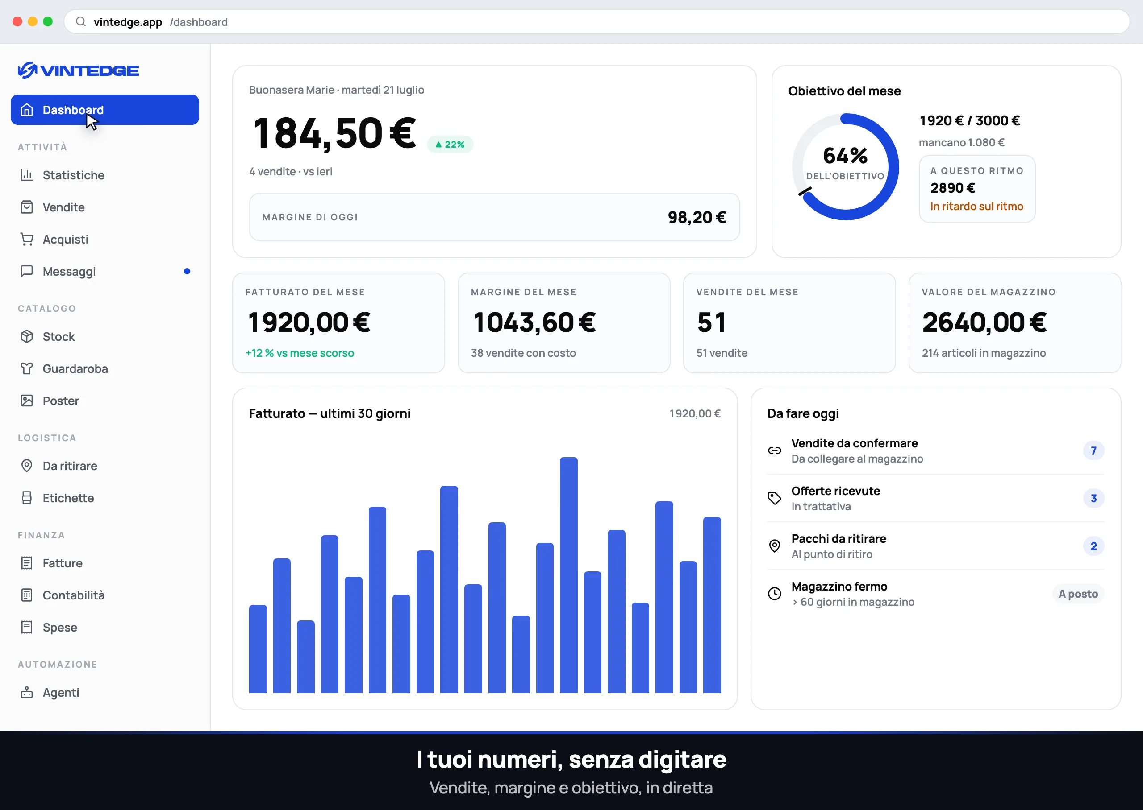Open the Margine del mese card
The height and width of the screenshot is (810, 1143).
point(564,322)
